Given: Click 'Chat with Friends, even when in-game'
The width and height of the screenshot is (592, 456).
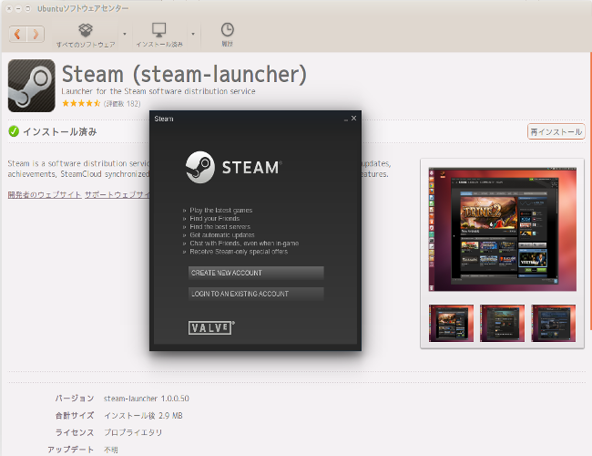Looking at the screenshot, I should [244, 244].
